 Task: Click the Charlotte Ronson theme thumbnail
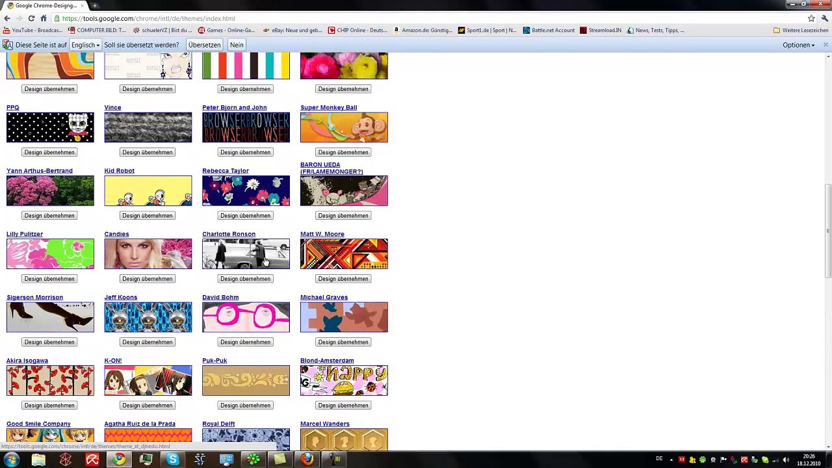tap(246, 253)
